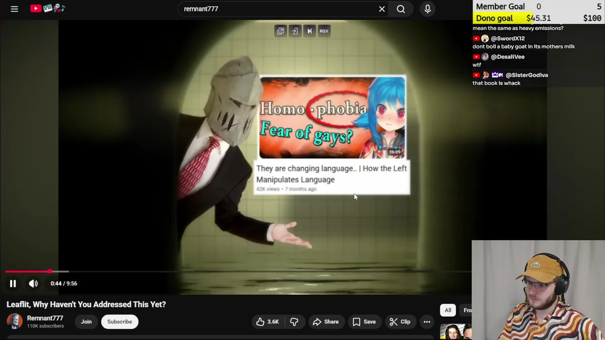Share the video
Screen dimensions: 605x340
[x=326, y=322]
